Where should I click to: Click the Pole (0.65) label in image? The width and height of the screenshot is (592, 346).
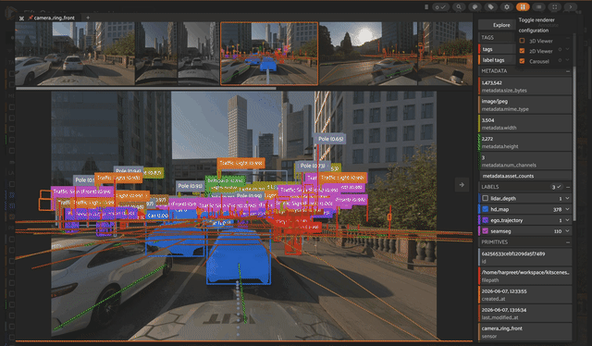[x=331, y=139]
